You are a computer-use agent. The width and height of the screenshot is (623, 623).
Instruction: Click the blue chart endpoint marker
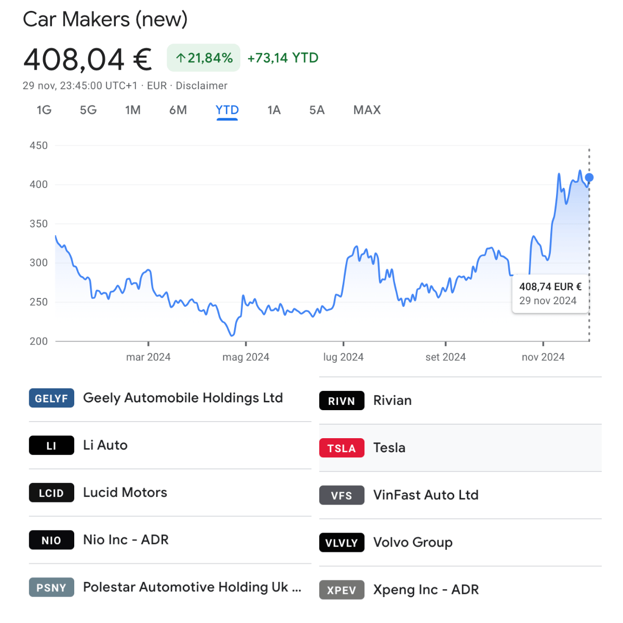[x=589, y=178]
